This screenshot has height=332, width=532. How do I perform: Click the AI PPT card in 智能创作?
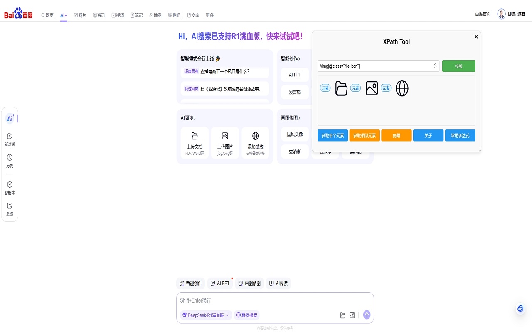[295, 75]
